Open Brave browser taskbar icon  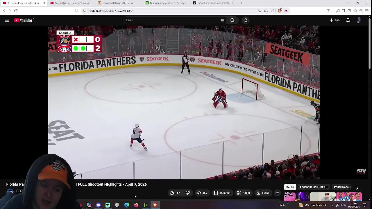point(155,205)
